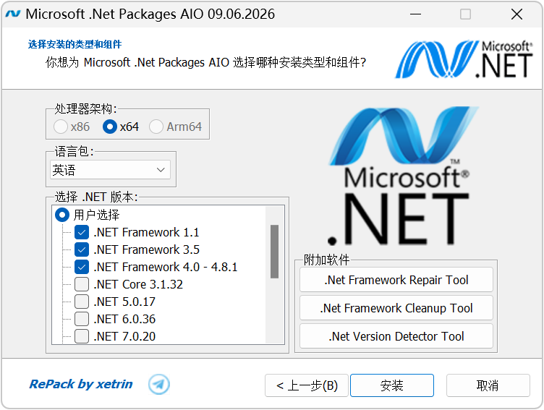Select the 用户选择 radio option
This screenshot has width=544, height=410.
(62, 215)
